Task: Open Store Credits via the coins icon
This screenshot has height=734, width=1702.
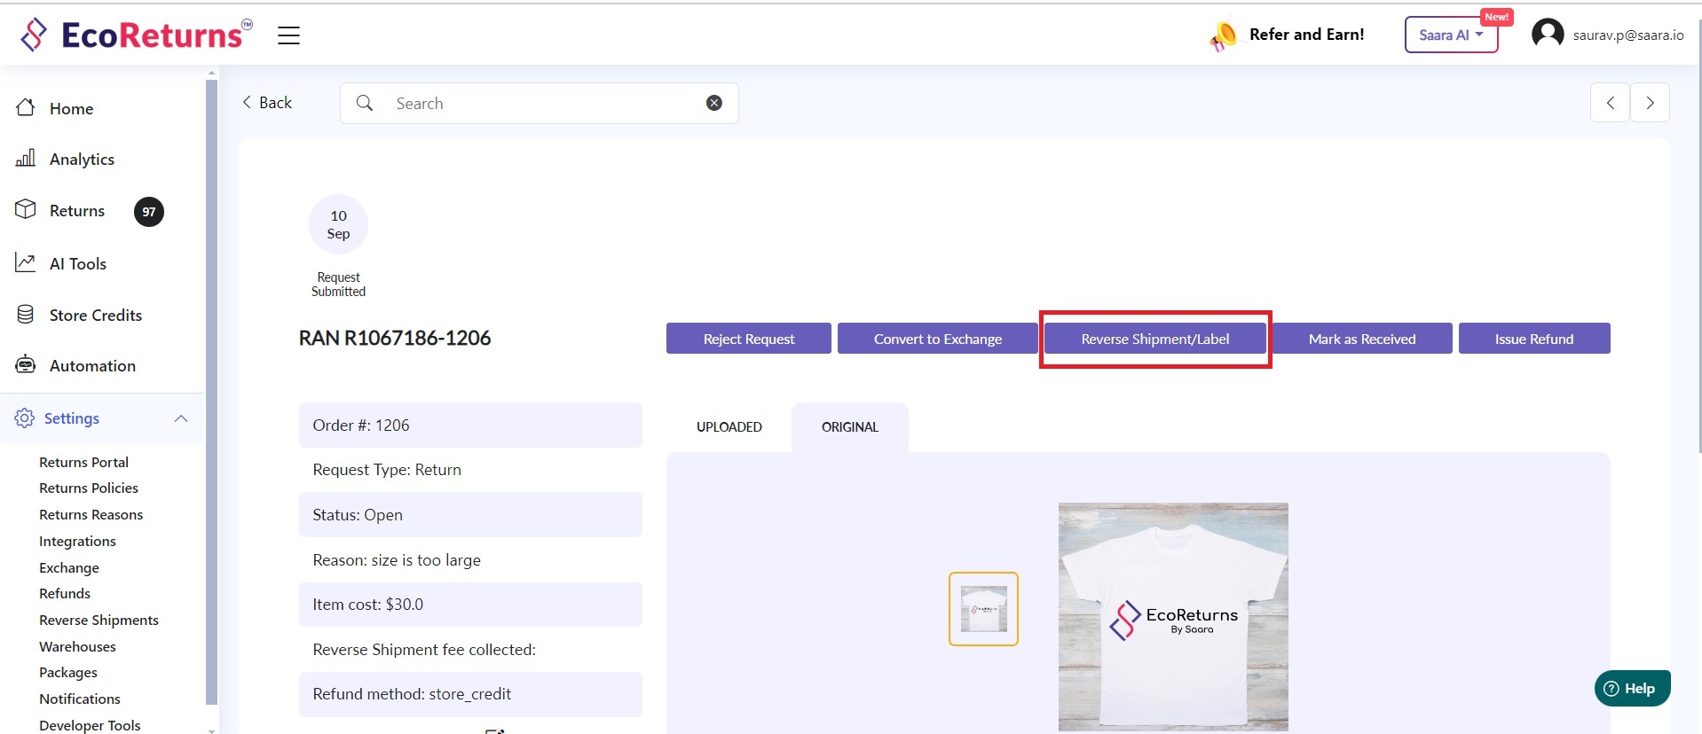Action: 26,315
